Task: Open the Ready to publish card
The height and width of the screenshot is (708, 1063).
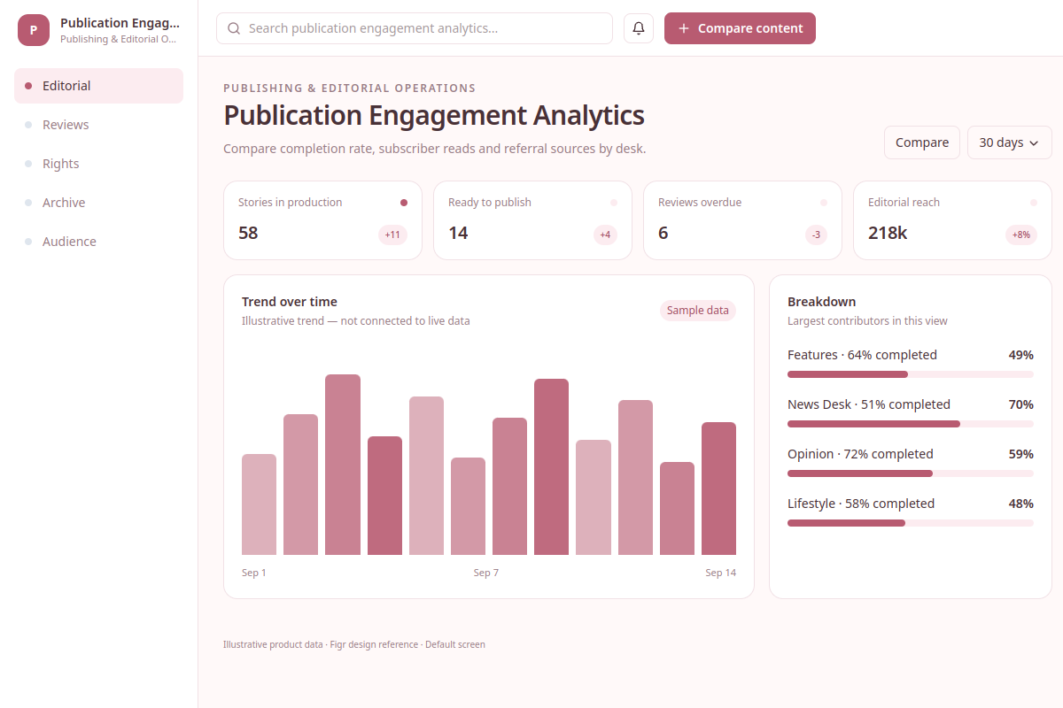Action: 532,220
